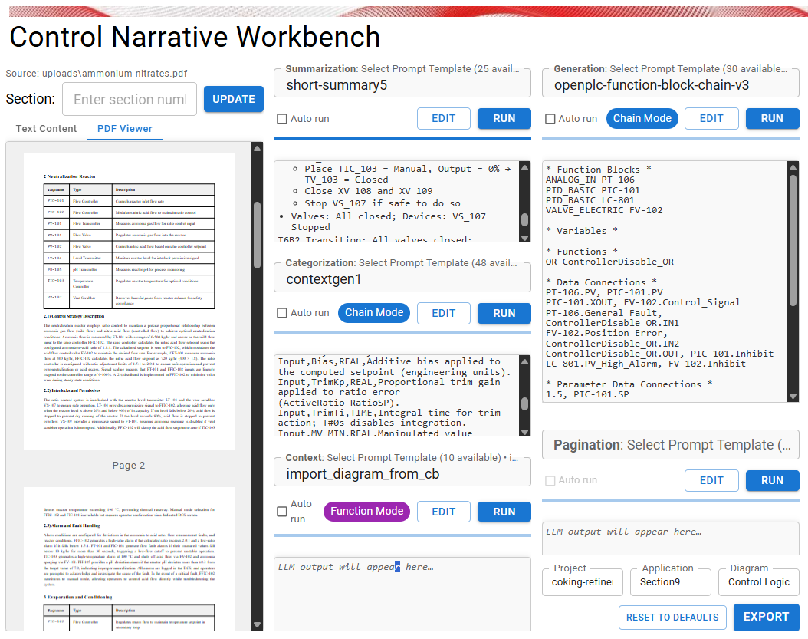Click RESET TO DEFAULTS

pyautogui.click(x=672, y=617)
